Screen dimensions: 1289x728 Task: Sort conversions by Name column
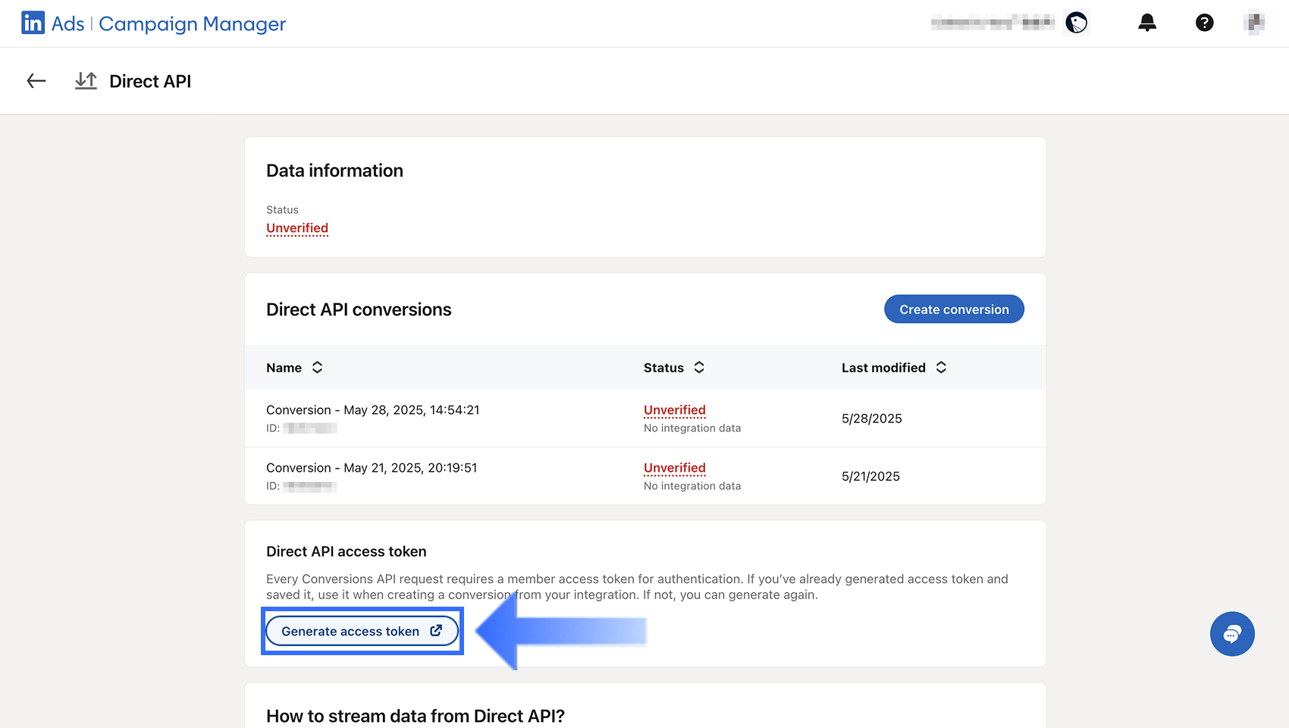click(x=317, y=368)
